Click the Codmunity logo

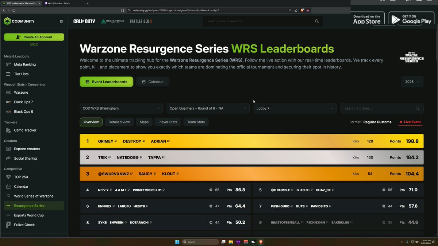19,21
